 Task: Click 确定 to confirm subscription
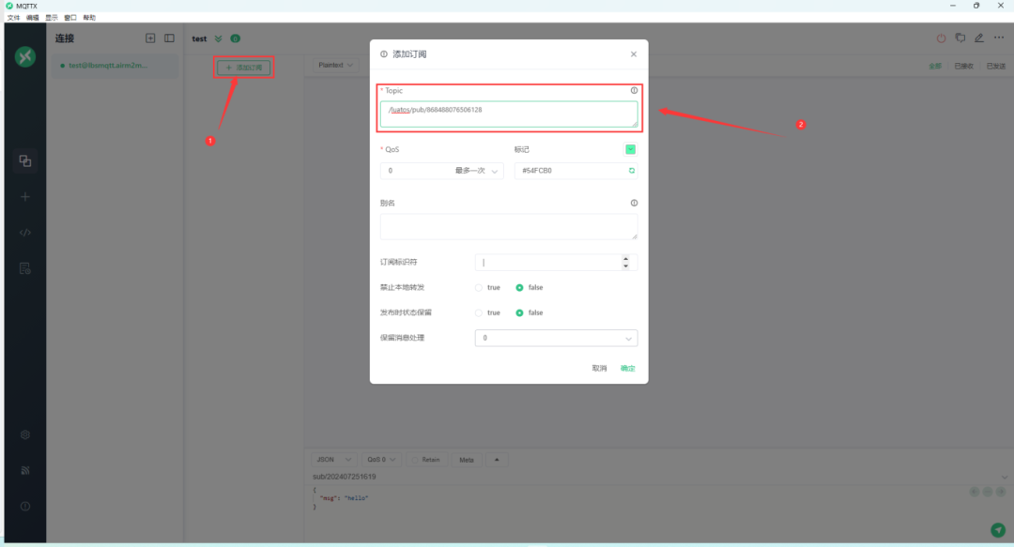click(x=628, y=369)
